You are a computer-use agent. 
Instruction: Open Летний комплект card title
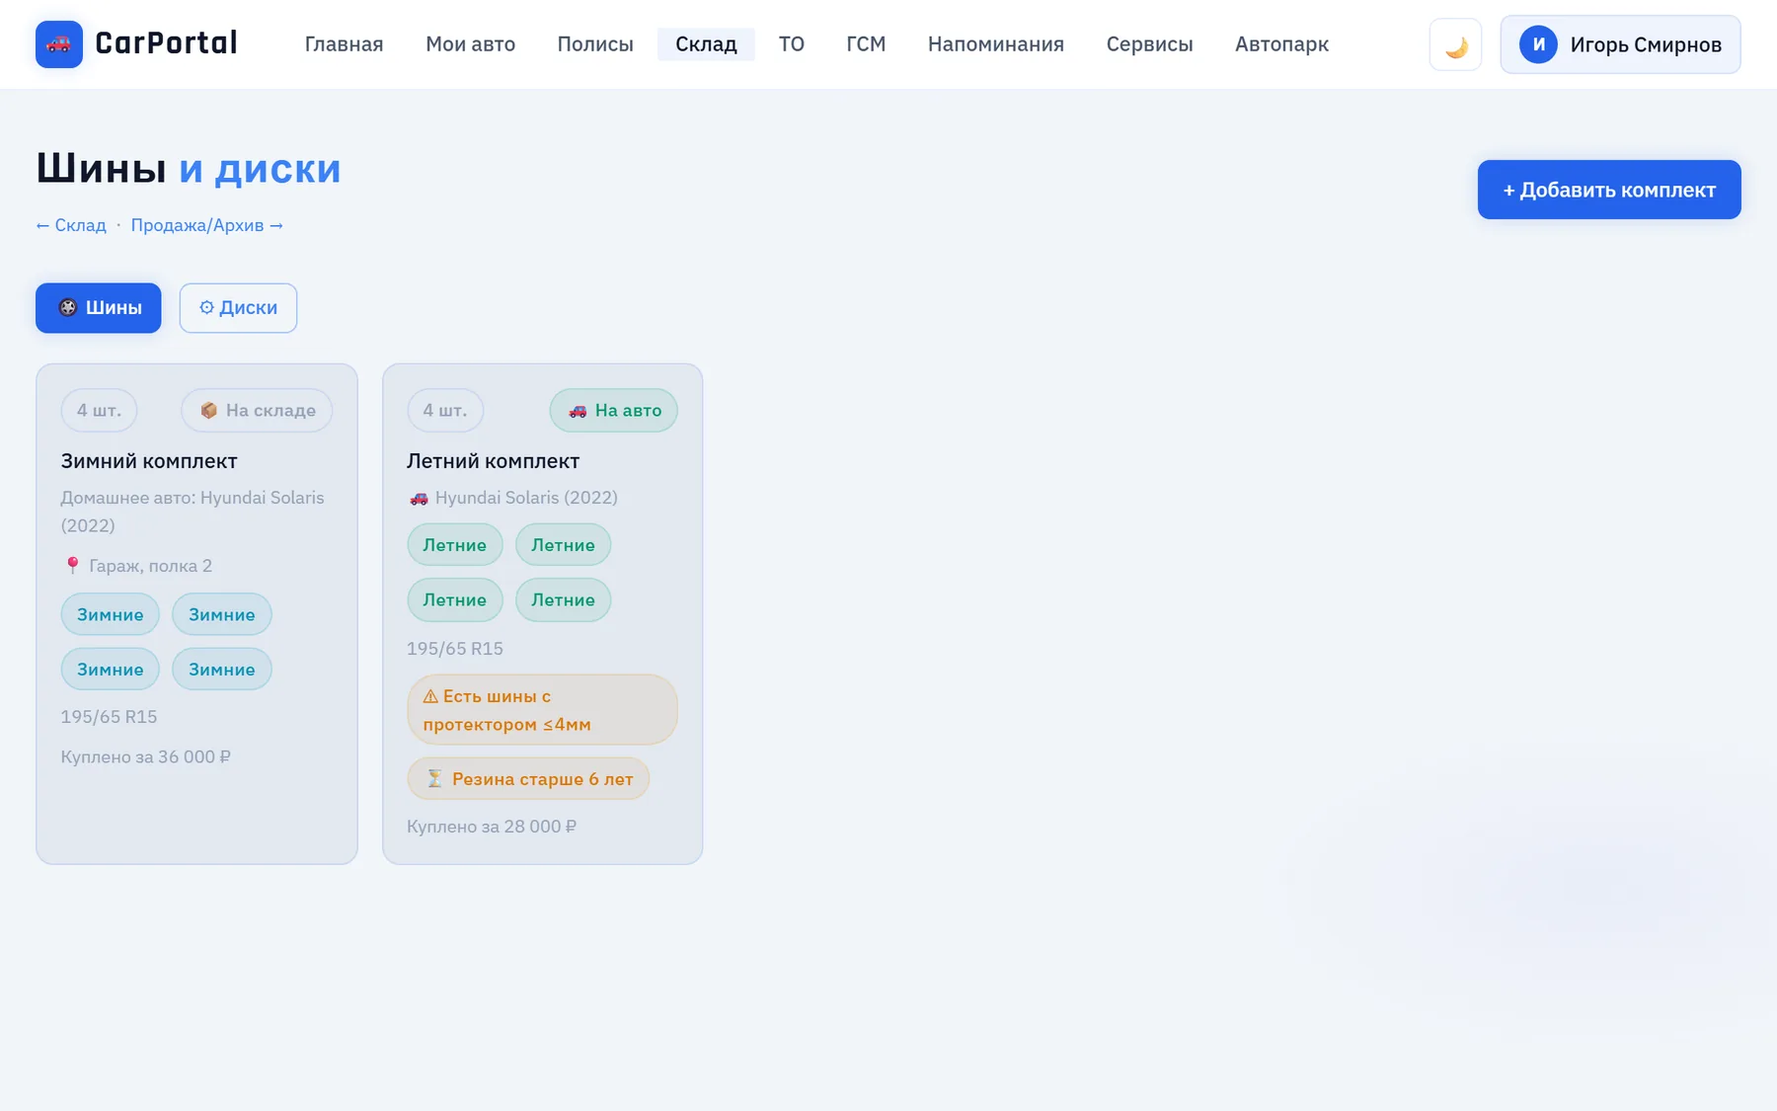pos(493,461)
